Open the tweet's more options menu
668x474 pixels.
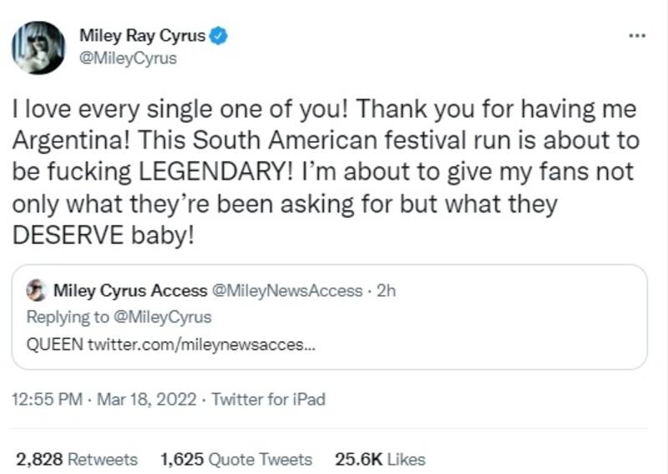pos(637,36)
